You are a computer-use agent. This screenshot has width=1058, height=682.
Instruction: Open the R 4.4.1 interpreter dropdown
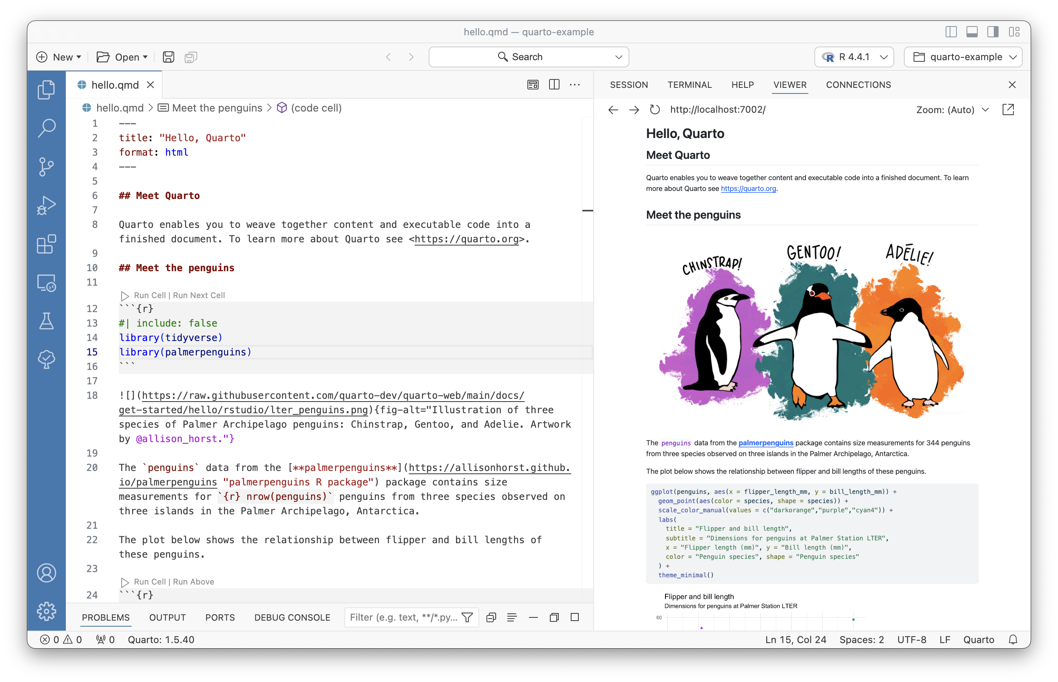pyautogui.click(x=854, y=57)
